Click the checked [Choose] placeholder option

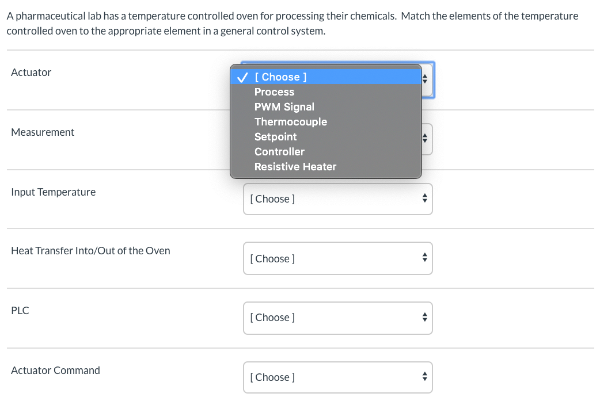(x=281, y=77)
